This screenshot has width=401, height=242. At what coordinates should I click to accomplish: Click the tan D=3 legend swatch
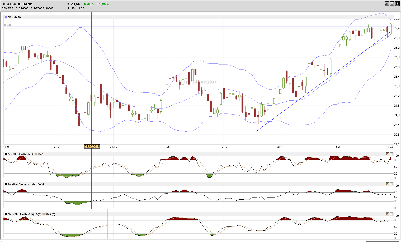[36, 154]
